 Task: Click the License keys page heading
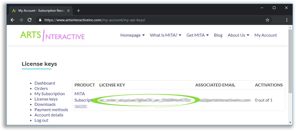pos(39,64)
